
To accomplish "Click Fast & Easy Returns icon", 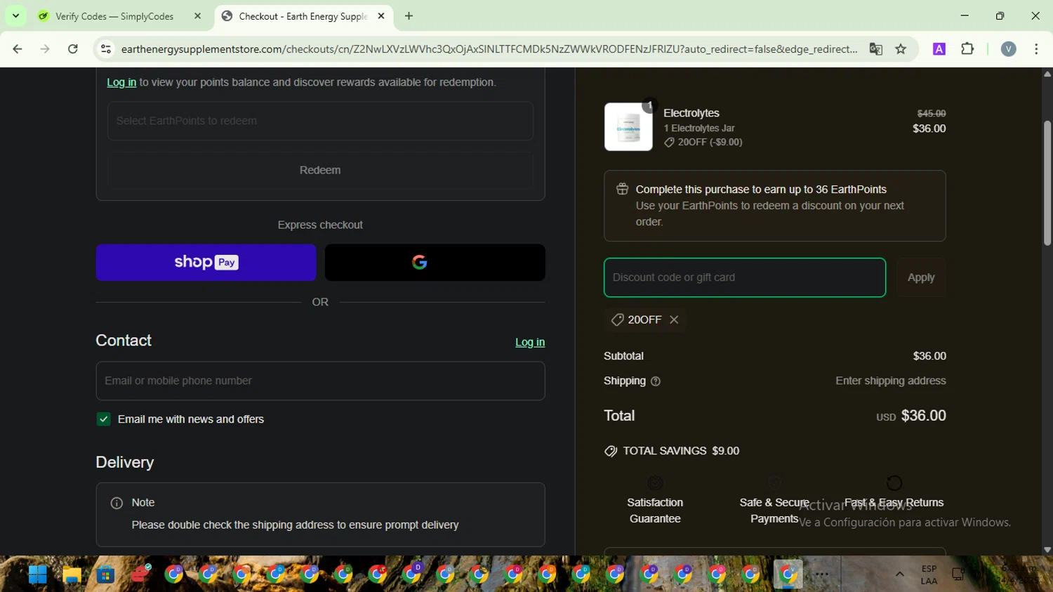I will [x=894, y=483].
